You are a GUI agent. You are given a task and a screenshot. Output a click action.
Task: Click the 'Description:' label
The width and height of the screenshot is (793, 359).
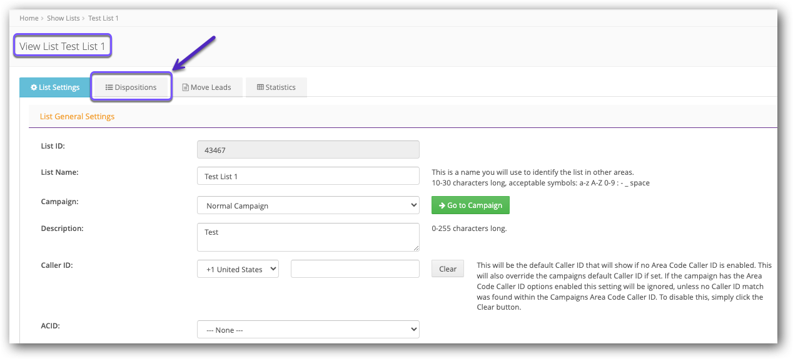[62, 229]
